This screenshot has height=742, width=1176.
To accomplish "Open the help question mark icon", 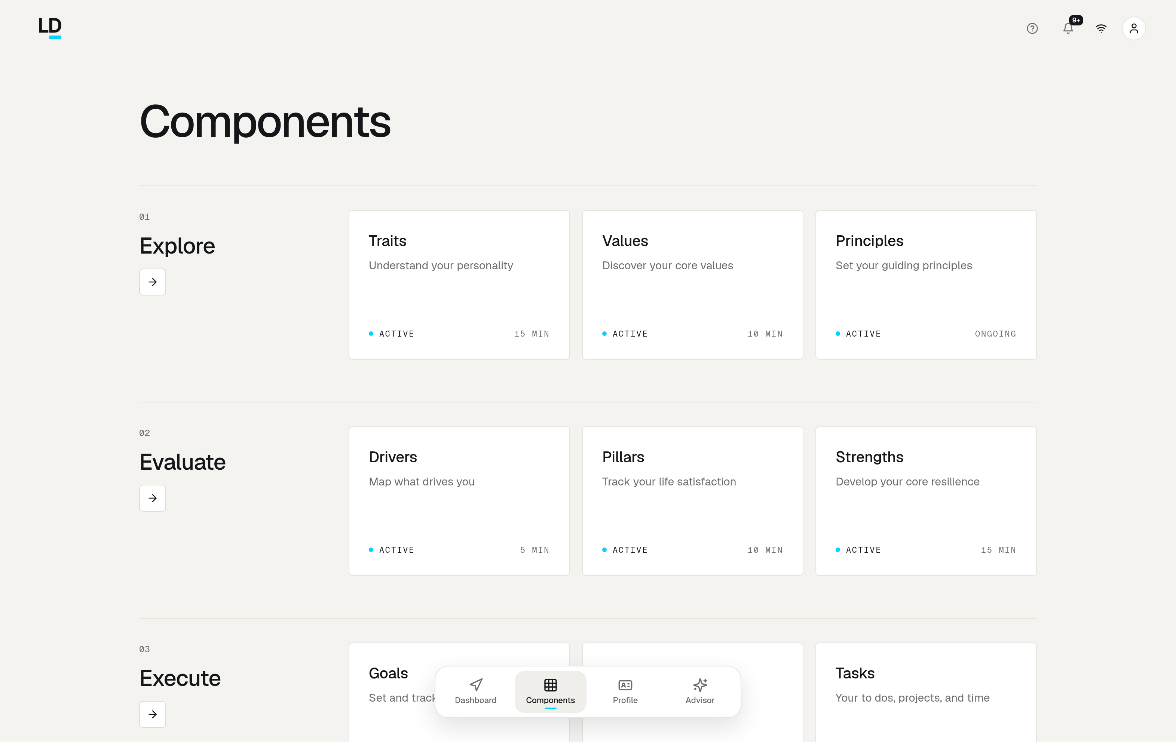I will [1032, 28].
